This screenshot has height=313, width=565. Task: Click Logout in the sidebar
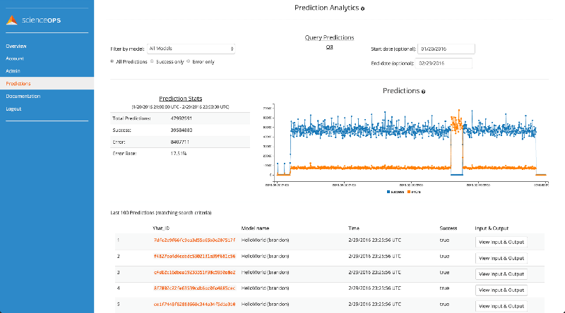pos(13,109)
